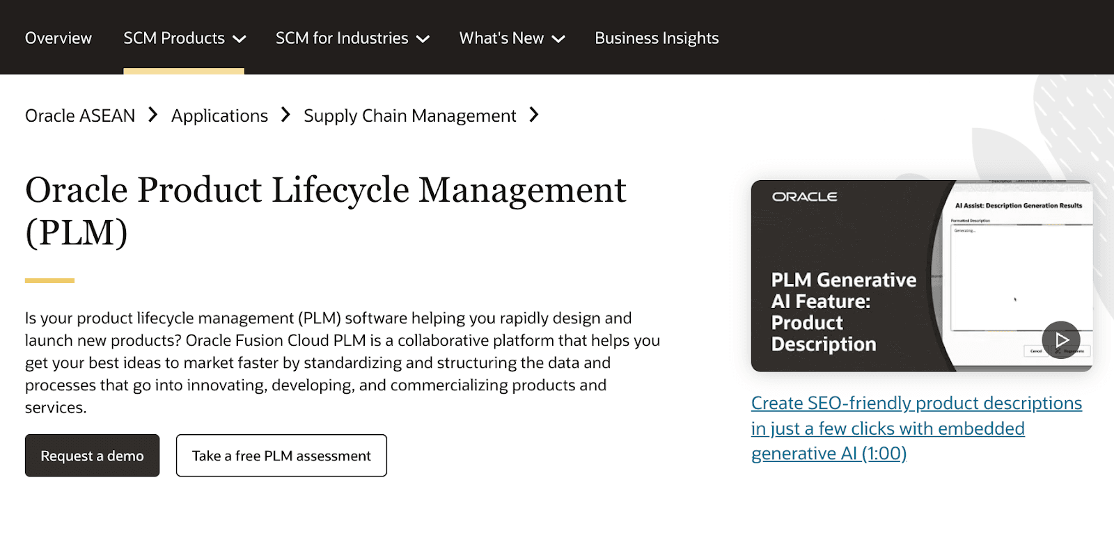Viewport: 1114px width, 544px height.
Task: Click Take a free PLM assessment
Action: [281, 456]
